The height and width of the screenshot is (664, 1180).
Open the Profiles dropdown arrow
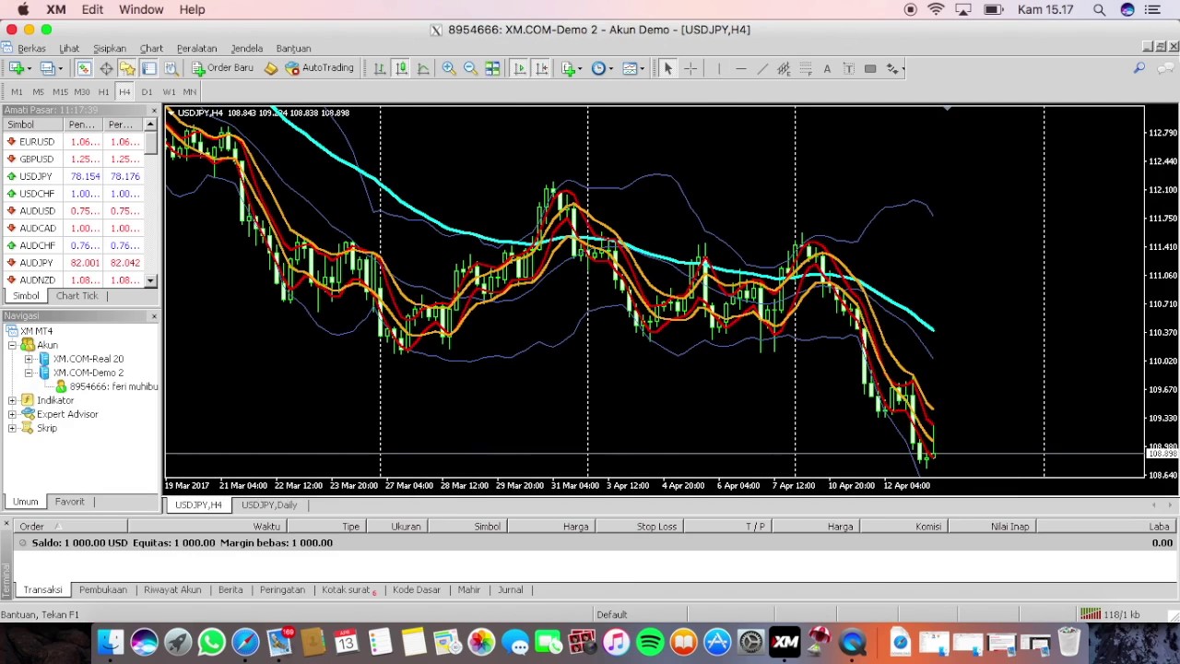(x=60, y=68)
